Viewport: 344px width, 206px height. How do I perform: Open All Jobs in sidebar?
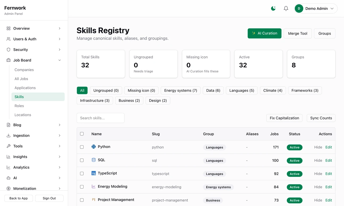pos(21,79)
